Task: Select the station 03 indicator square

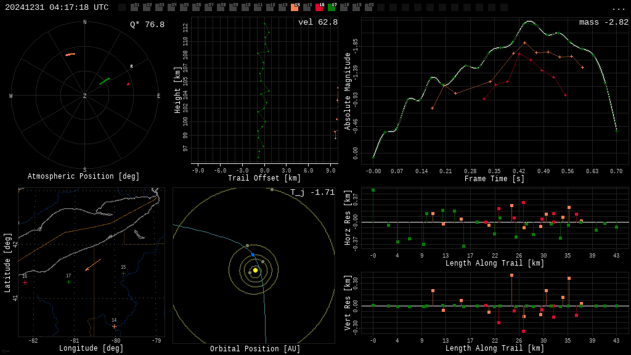Action: point(159,7)
